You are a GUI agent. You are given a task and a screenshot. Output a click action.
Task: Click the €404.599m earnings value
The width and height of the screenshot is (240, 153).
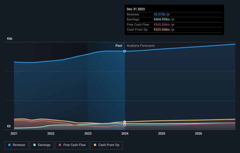[162, 19]
